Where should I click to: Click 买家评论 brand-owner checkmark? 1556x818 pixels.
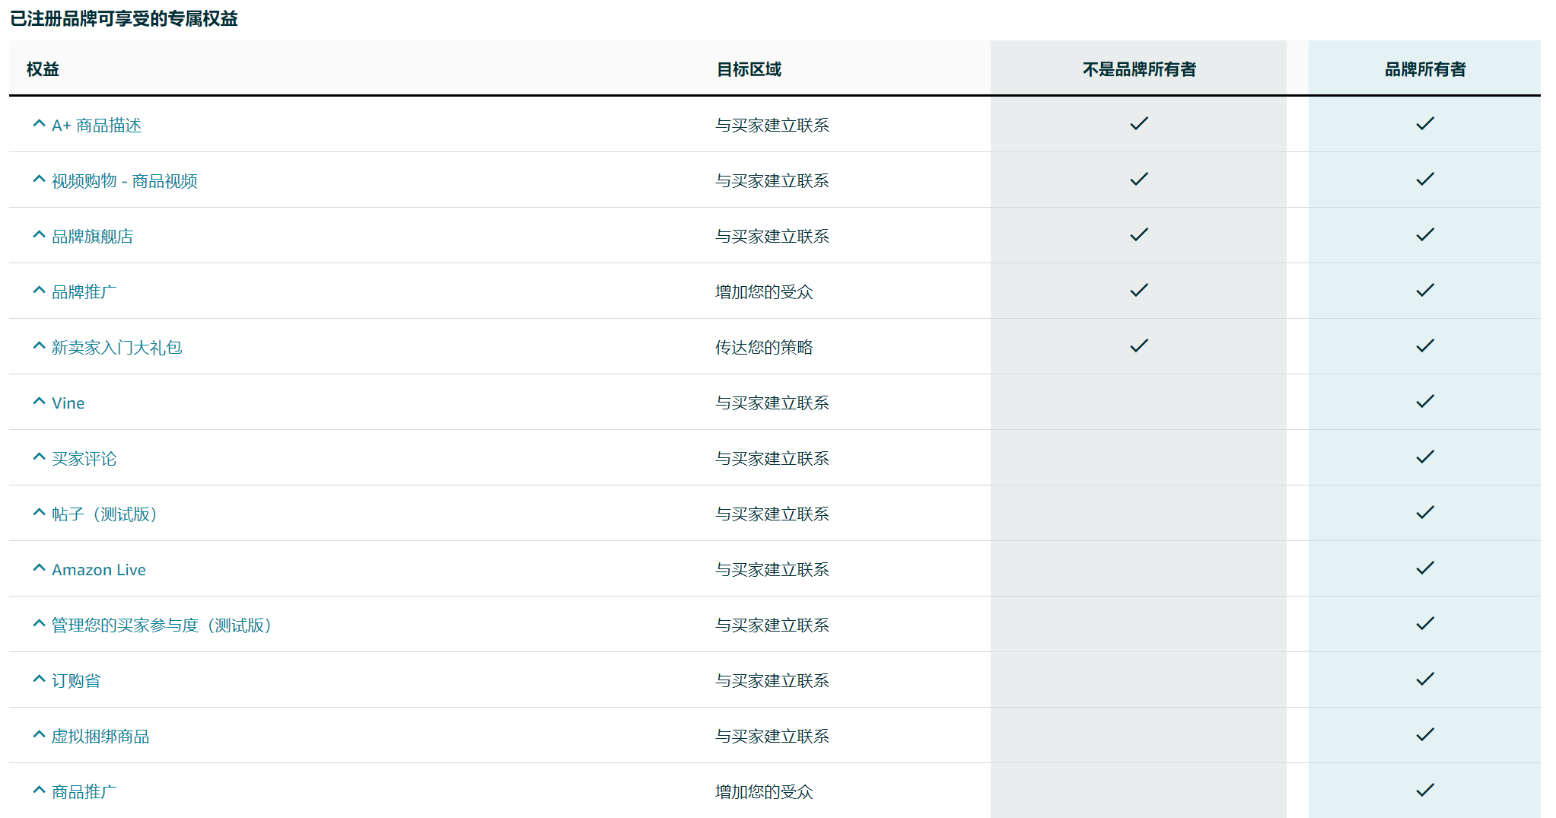pyautogui.click(x=1425, y=457)
